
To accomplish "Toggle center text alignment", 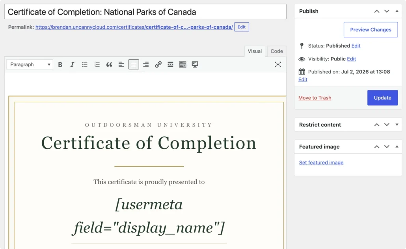I will pyautogui.click(x=134, y=64).
